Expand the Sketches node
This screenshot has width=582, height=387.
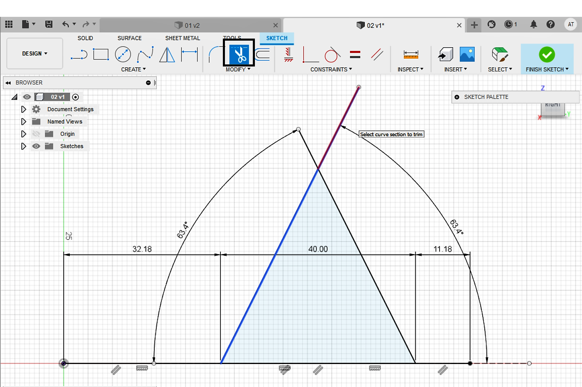pyautogui.click(x=23, y=146)
